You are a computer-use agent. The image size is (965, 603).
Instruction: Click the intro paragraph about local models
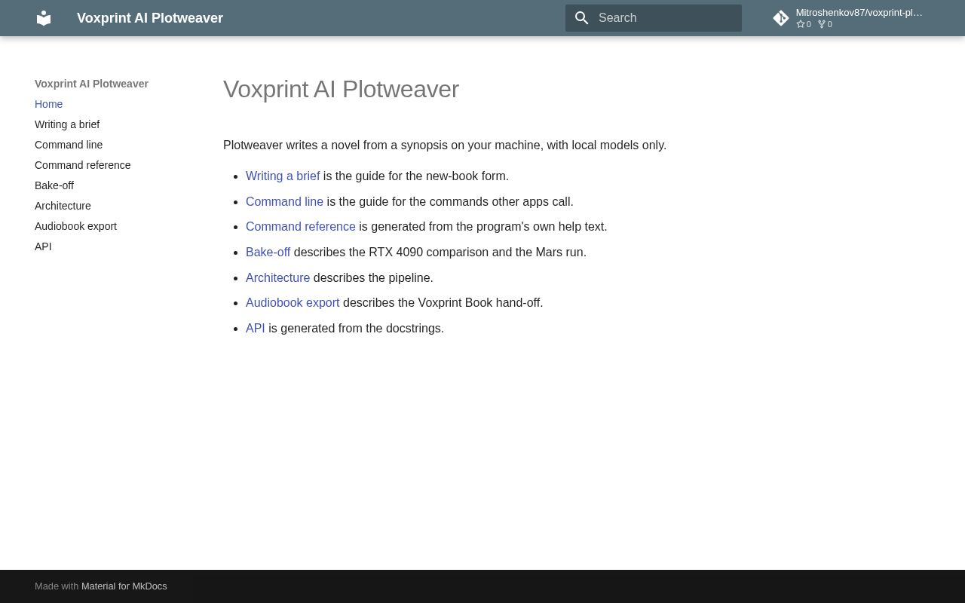click(x=445, y=145)
